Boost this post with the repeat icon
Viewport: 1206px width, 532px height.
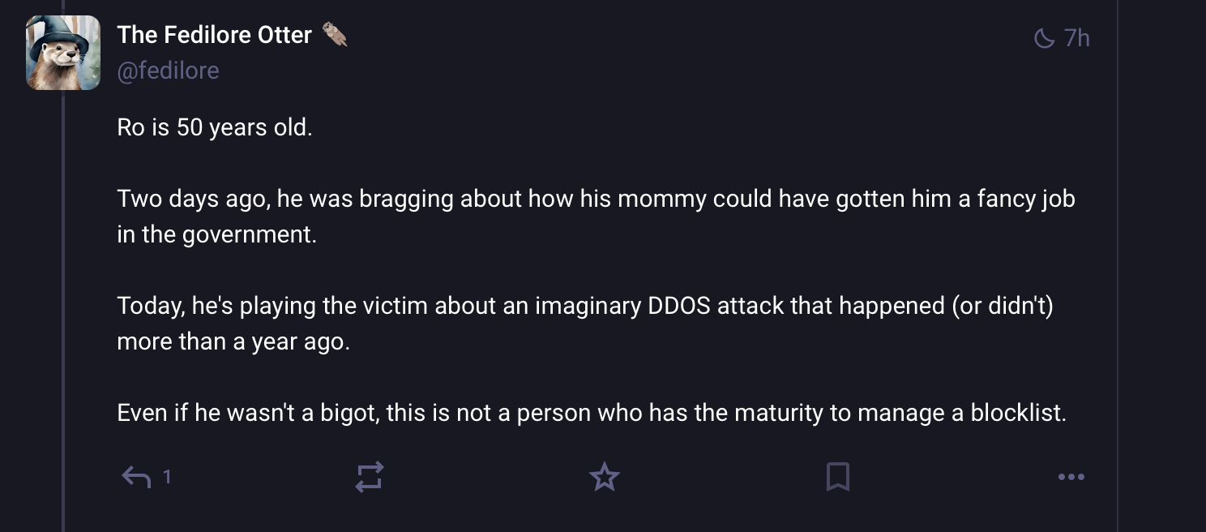pyautogui.click(x=369, y=477)
